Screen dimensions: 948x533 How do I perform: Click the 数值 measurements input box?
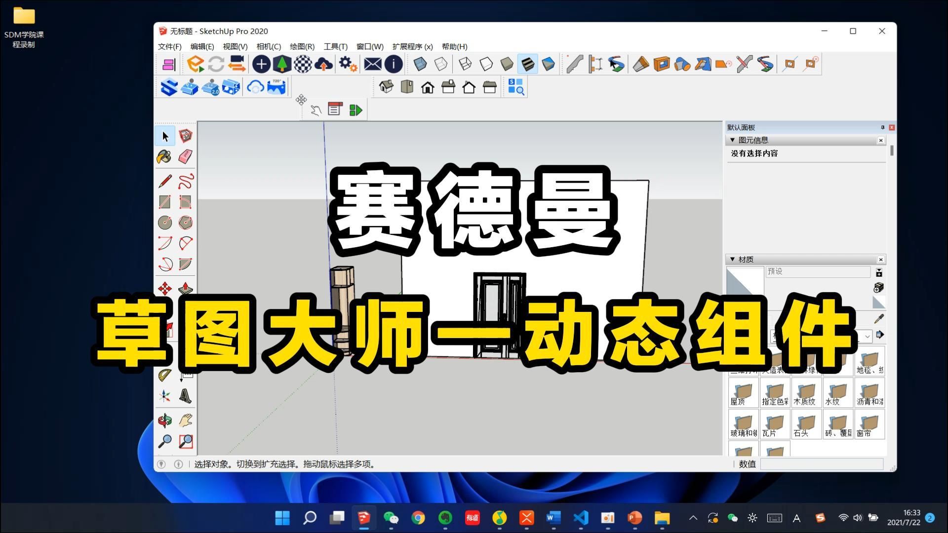822,464
